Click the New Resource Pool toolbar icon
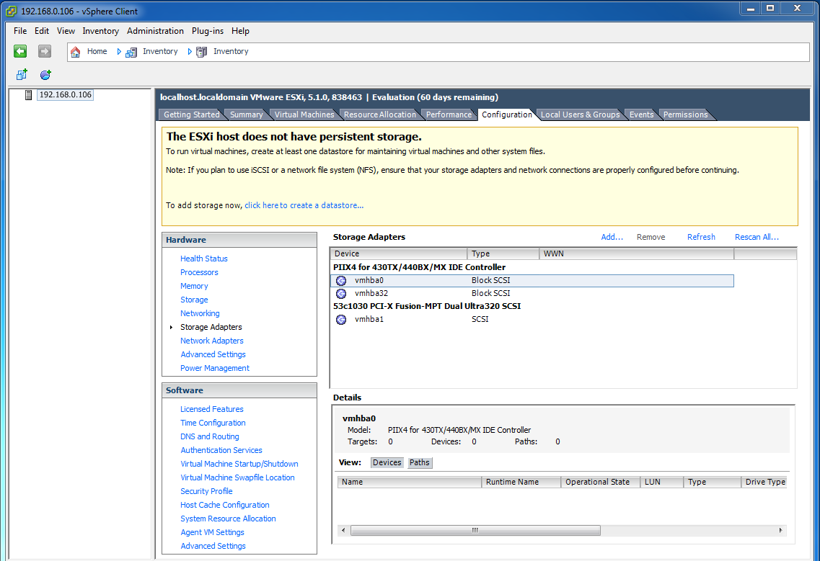Image resolution: width=820 pixels, height=561 pixels. [x=45, y=75]
